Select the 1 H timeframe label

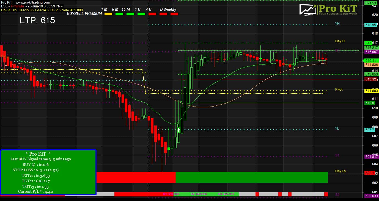(x=138, y=9)
